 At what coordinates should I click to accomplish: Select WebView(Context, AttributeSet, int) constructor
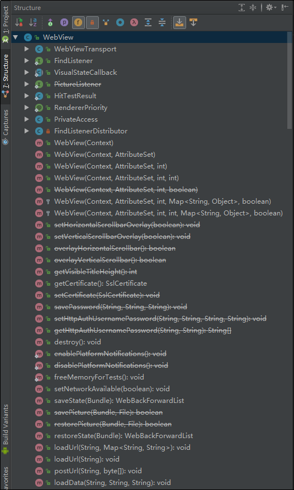click(x=111, y=166)
